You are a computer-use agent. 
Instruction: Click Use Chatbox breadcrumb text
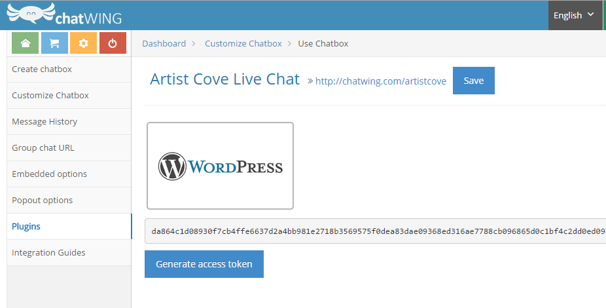[323, 44]
